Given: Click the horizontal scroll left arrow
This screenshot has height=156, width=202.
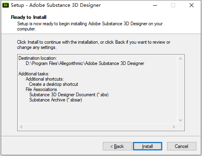Looking at the screenshot, I should click(x=21, y=127).
